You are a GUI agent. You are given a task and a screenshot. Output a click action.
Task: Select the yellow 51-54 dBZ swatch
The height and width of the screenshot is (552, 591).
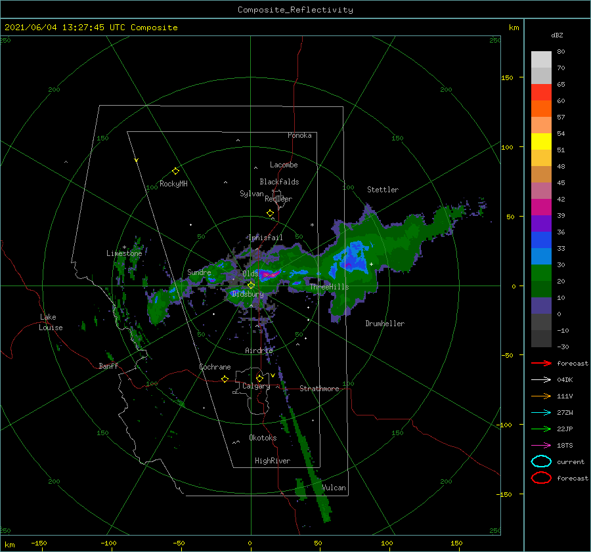point(541,141)
